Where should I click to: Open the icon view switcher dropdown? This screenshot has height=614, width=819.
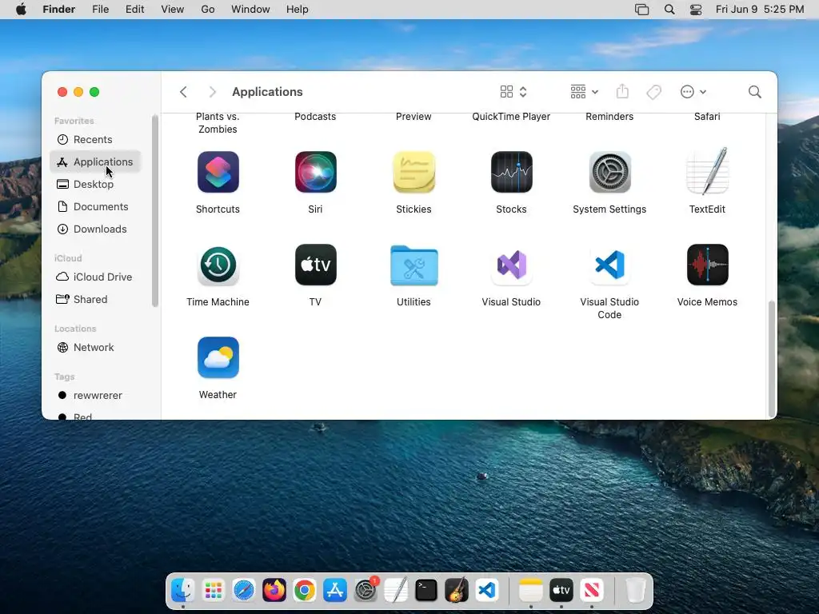pyautogui.click(x=513, y=92)
